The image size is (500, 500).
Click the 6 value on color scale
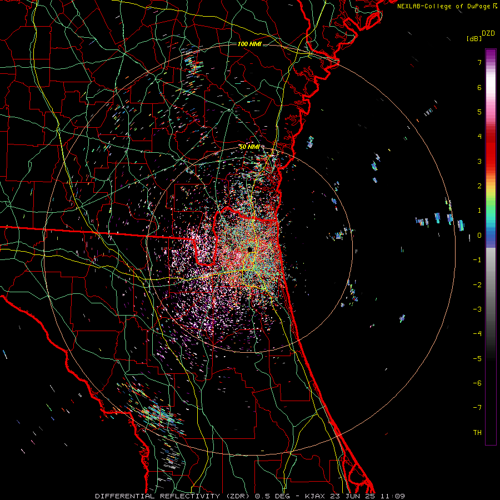[479, 87]
